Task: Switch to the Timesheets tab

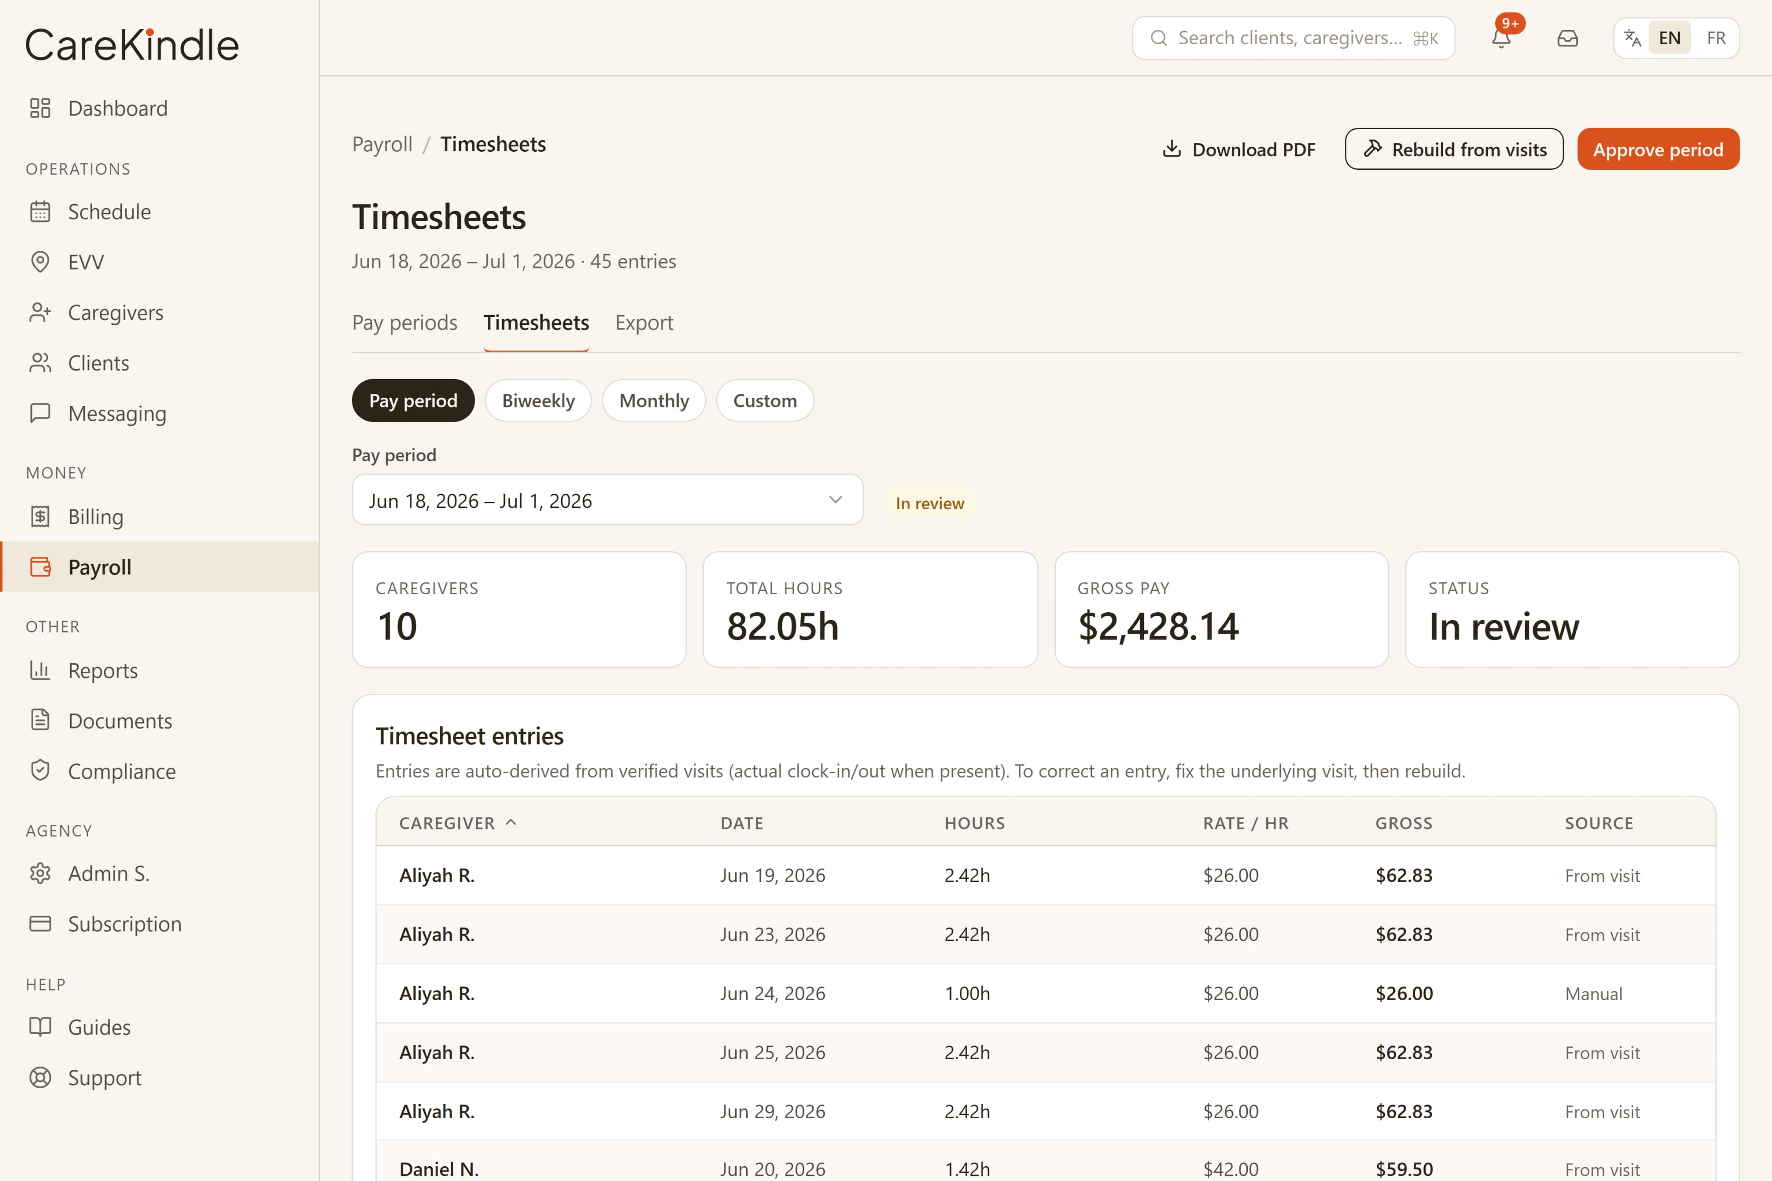Action: [x=536, y=323]
